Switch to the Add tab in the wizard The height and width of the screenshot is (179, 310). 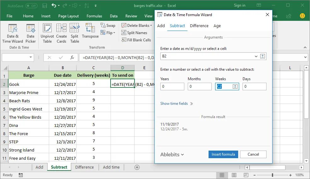[x=161, y=26]
